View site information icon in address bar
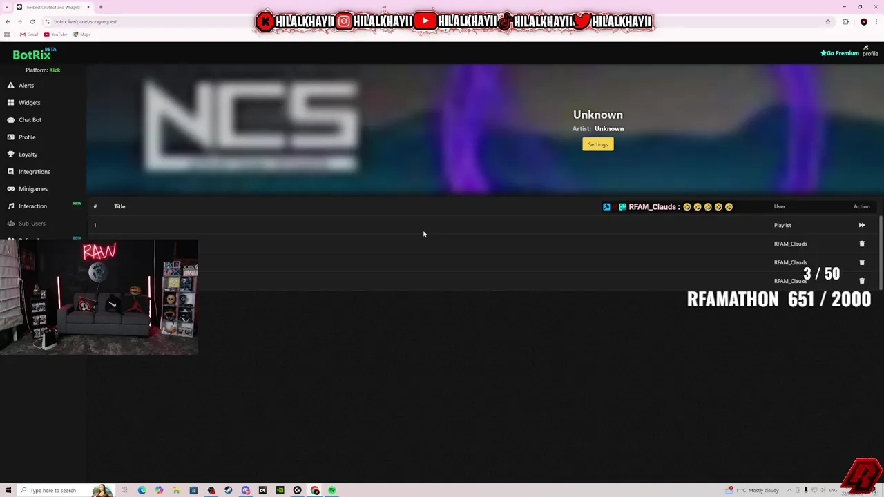This screenshot has height=497, width=884. [x=47, y=21]
